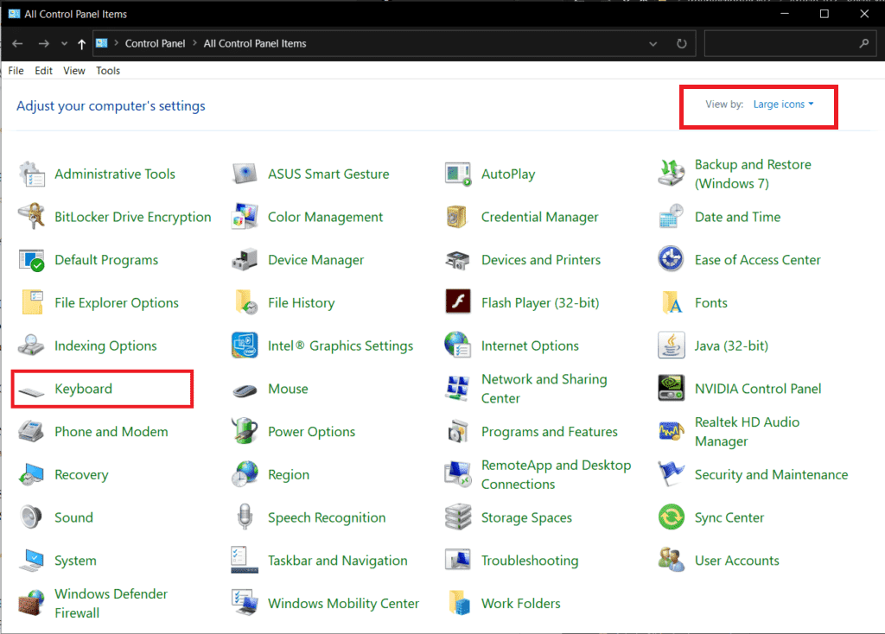Click the Backup and Restore icon
Viewport: 885px width, 634px height.
[671, 174]
